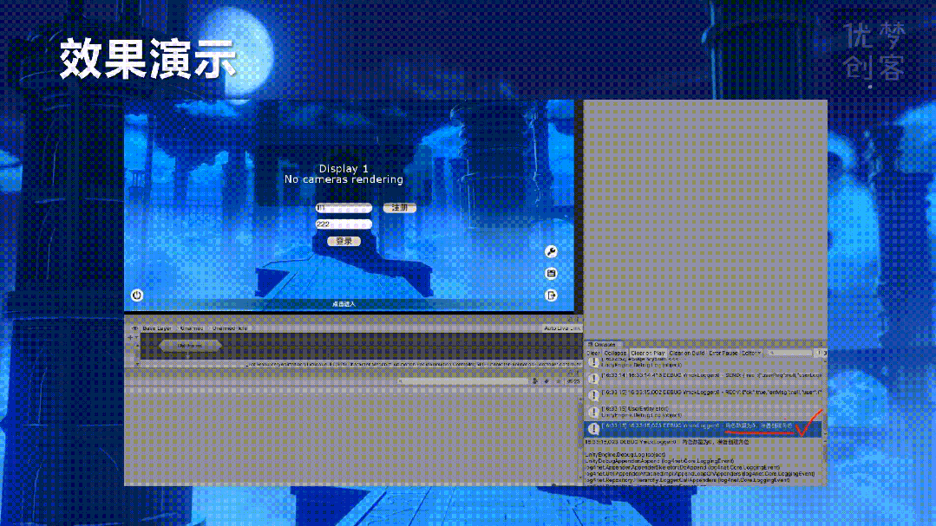Click the username input field above the password field
This screenshot has height=526, width=936.
[344, 207]
